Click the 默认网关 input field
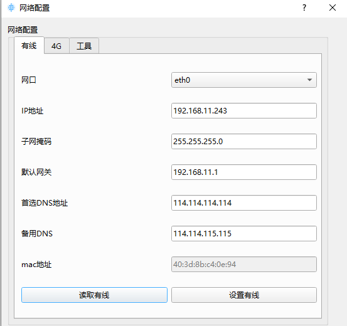 click(244, 172)
